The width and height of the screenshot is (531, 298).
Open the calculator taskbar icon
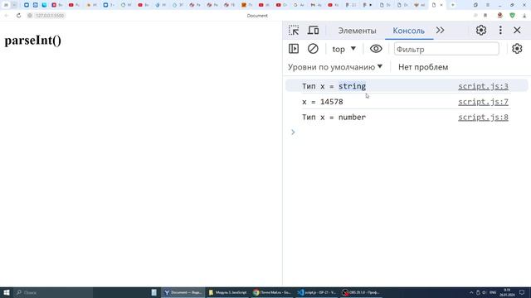[x=154, y=292]
